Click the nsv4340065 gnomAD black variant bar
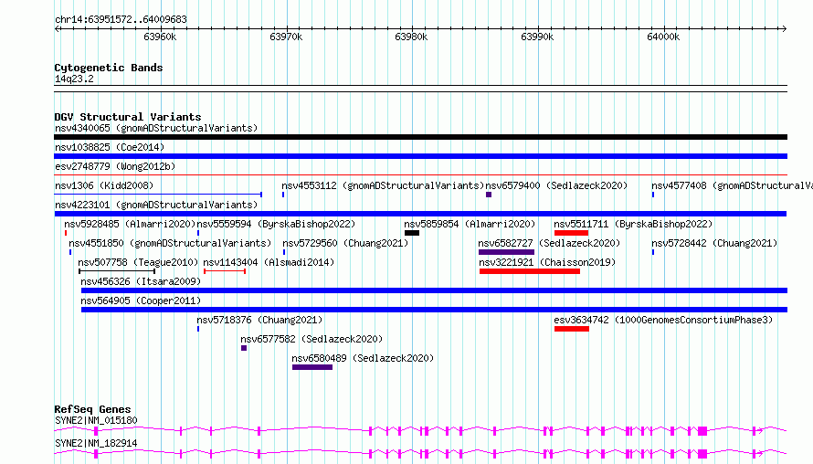The image size is (813, 464). [420, 137]
